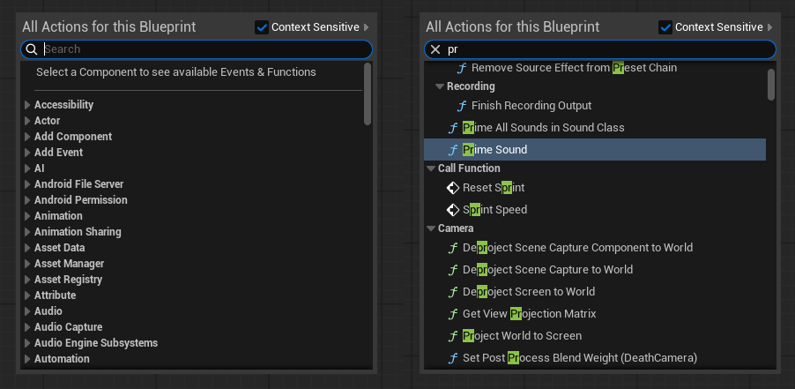Screen dimensions: 795x389
Task: Open the Animation Sharing category
Action: pos(27,232)
